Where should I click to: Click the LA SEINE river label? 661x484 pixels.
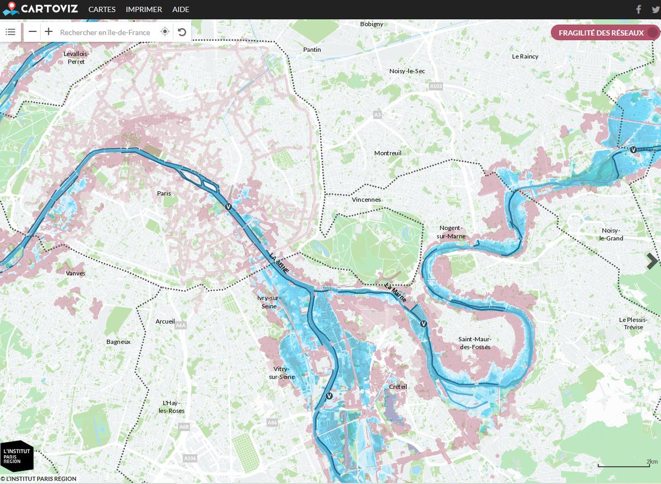pos(279,263)
